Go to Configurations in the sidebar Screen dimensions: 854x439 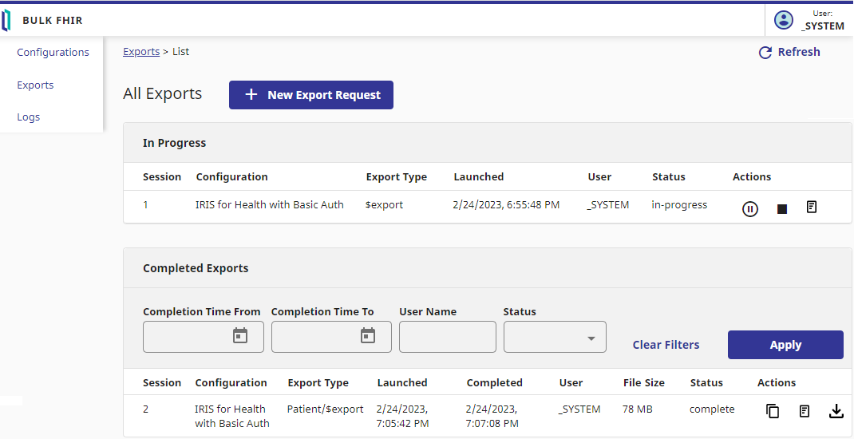[x=53, y=53]
